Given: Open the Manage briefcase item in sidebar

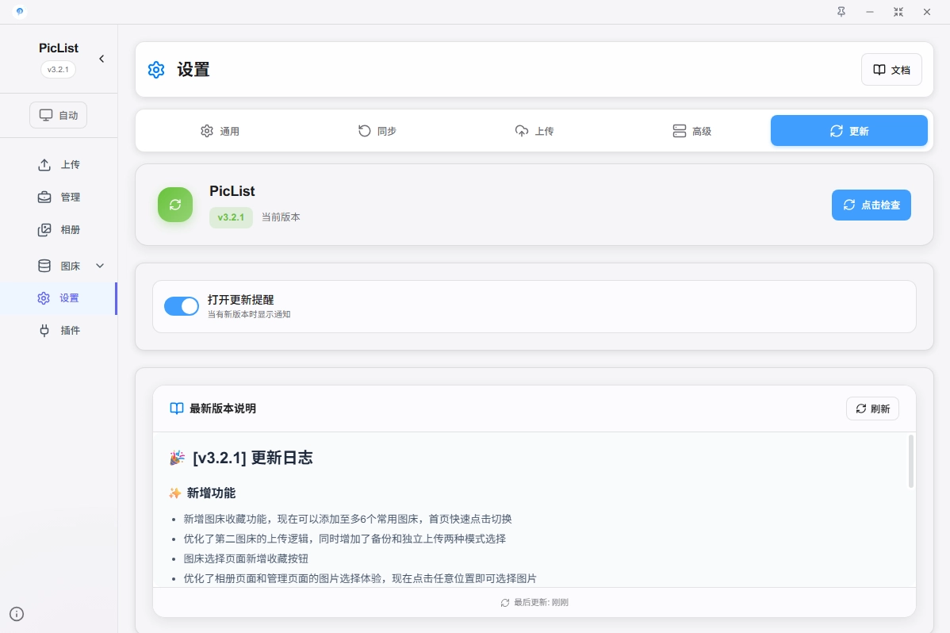Looking at the screenshot, I should pyautogui.click(x=59, y=198).
